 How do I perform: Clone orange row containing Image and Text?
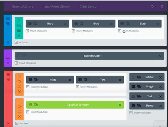tap(20, 82)
